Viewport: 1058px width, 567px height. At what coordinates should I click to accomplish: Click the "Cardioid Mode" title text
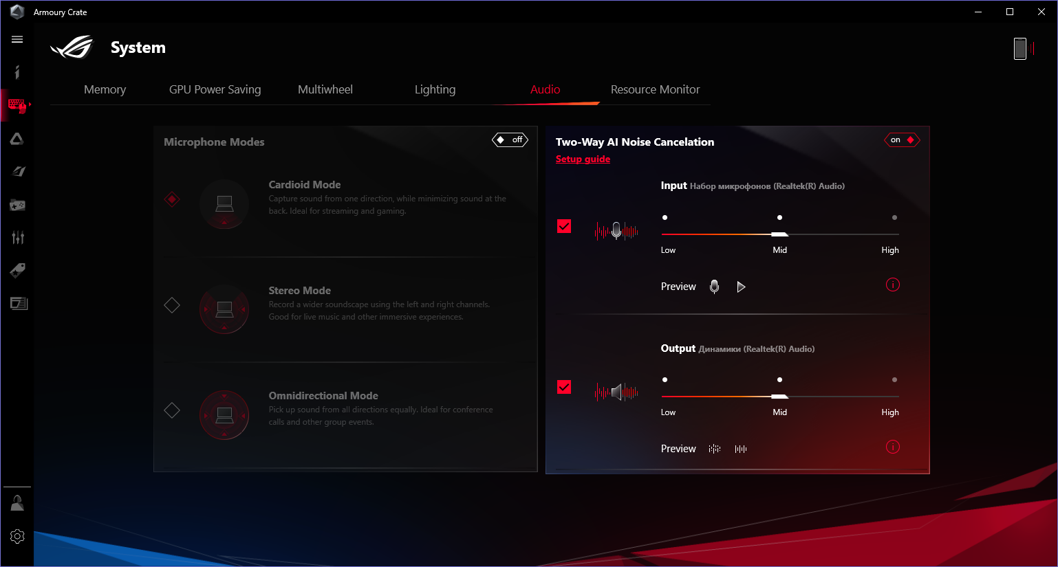(x=305, y=185)
